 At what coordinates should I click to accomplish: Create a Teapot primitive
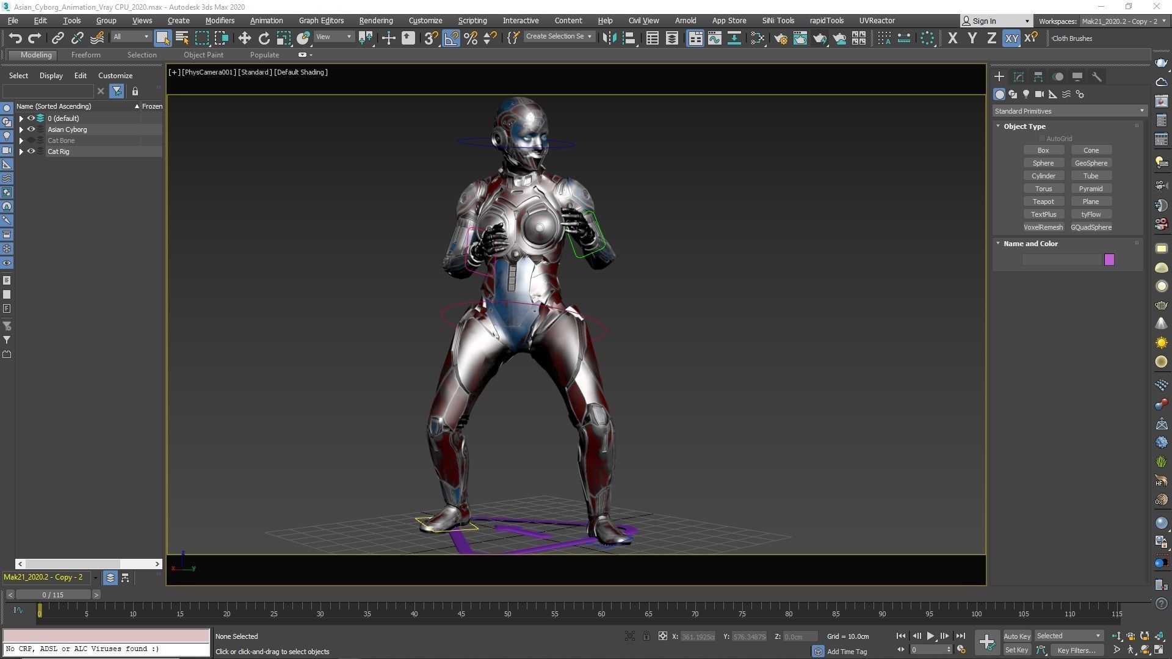1043,202
